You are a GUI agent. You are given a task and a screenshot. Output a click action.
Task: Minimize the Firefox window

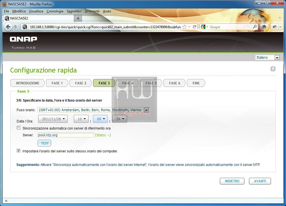tap(259, 3)
